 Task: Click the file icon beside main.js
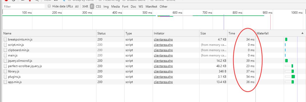(x=6, y=55)
